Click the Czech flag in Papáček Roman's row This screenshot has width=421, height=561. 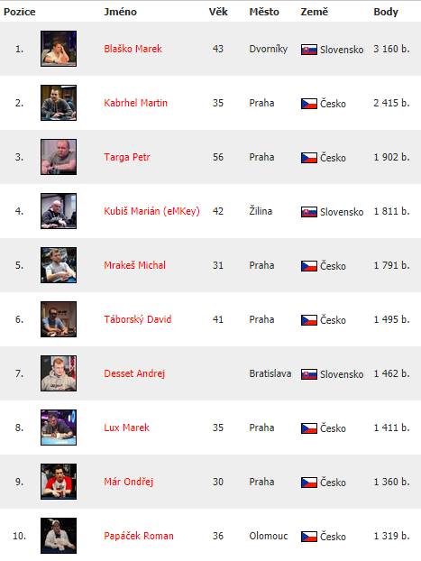[308, 537]
